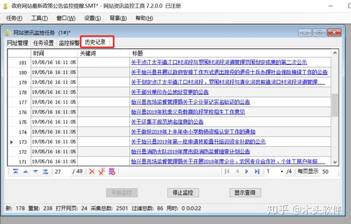Open the 背景(B) menu
Screen dimensions: 351x224
coord(118,18)
